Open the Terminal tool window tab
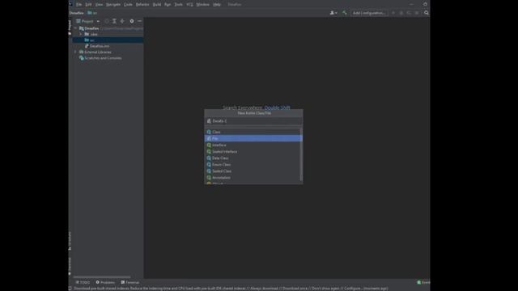The height and width of the screenshot is (291, 518). 129,282
